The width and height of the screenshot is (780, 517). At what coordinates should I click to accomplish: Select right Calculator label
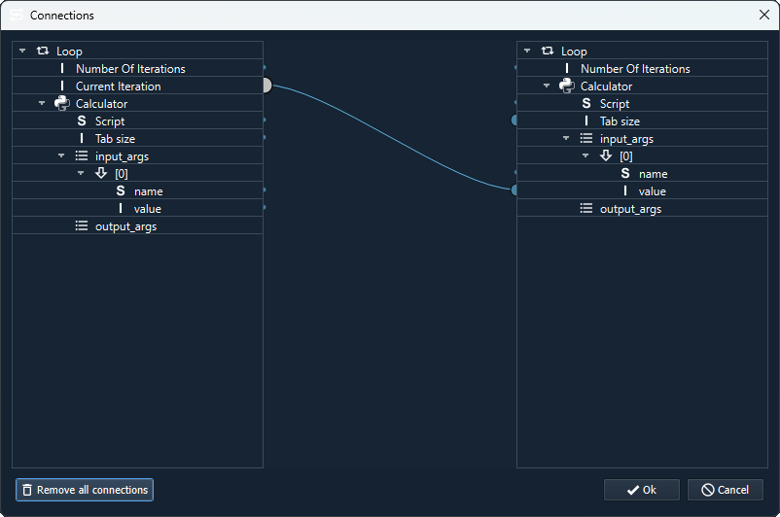(x=606, y=86)
